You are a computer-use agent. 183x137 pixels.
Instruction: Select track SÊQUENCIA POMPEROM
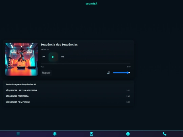point(68,102)
